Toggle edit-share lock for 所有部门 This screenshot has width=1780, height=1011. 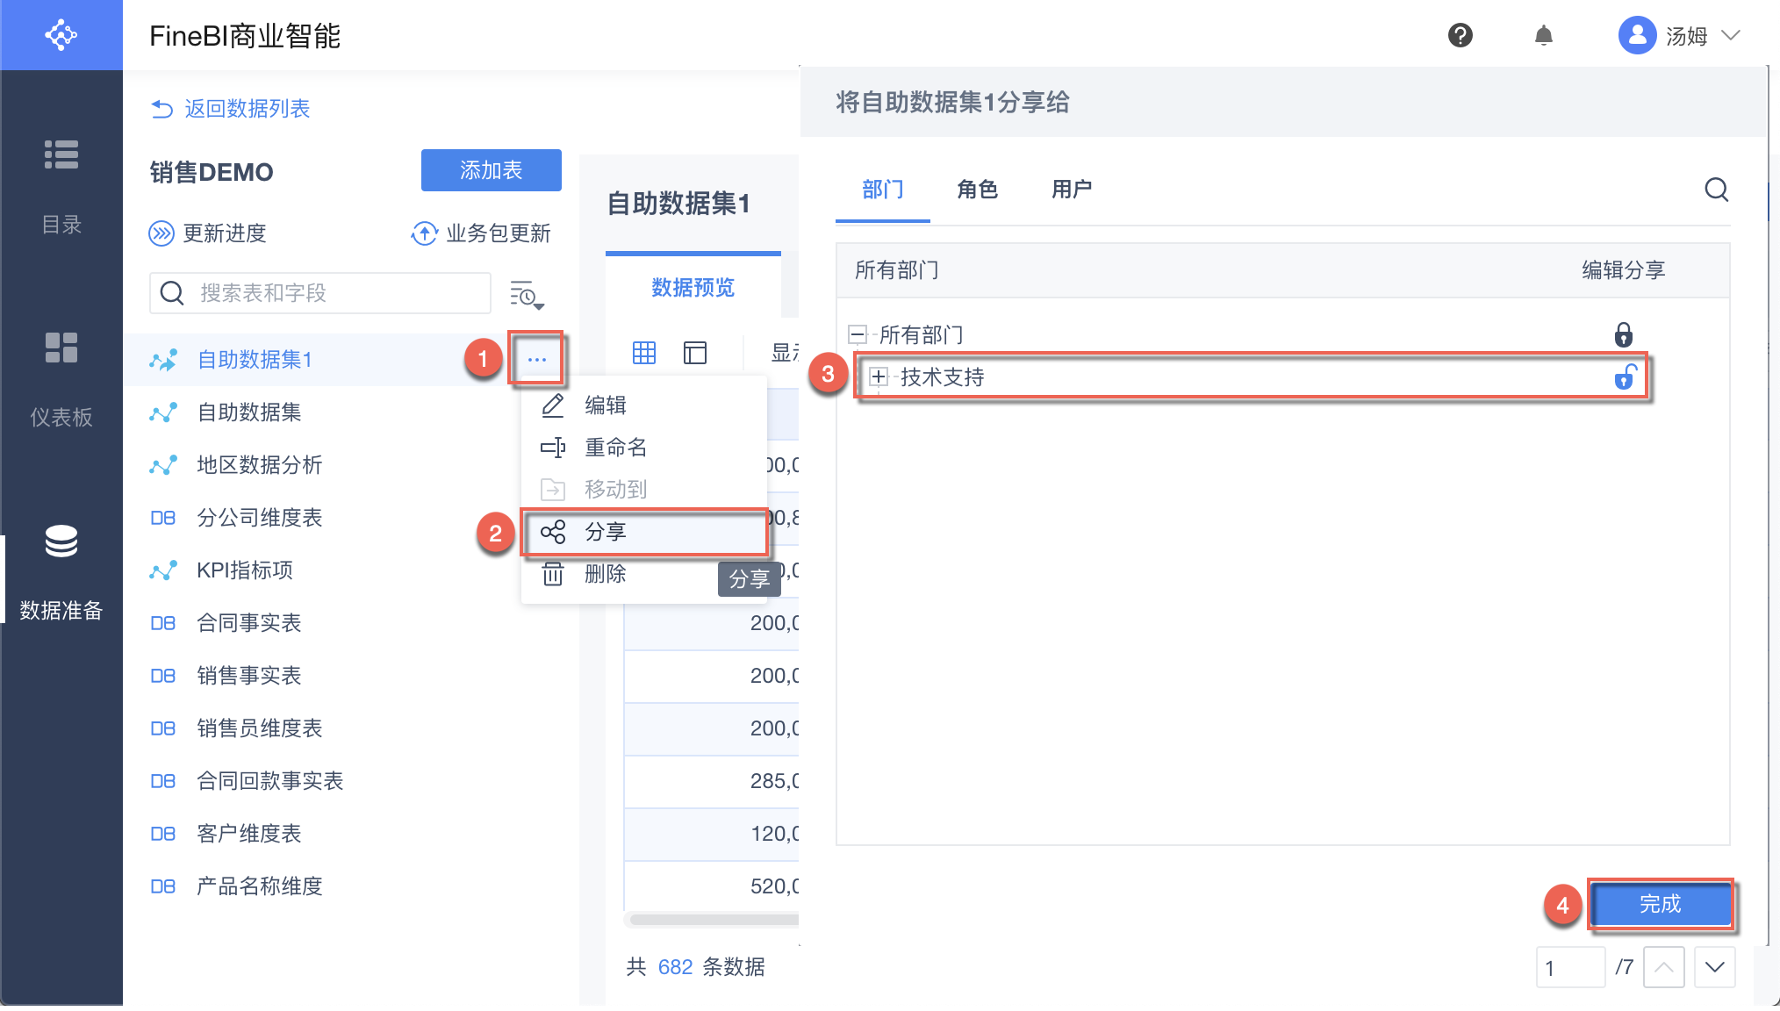[1623, 334]
